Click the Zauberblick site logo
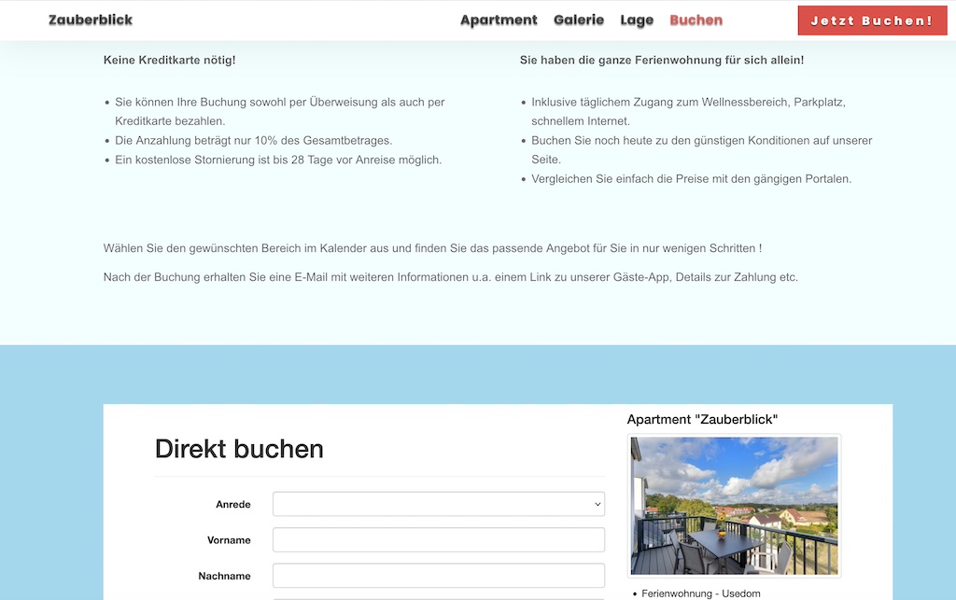This screenshot has width=956, height=600. tap(91, 20)
